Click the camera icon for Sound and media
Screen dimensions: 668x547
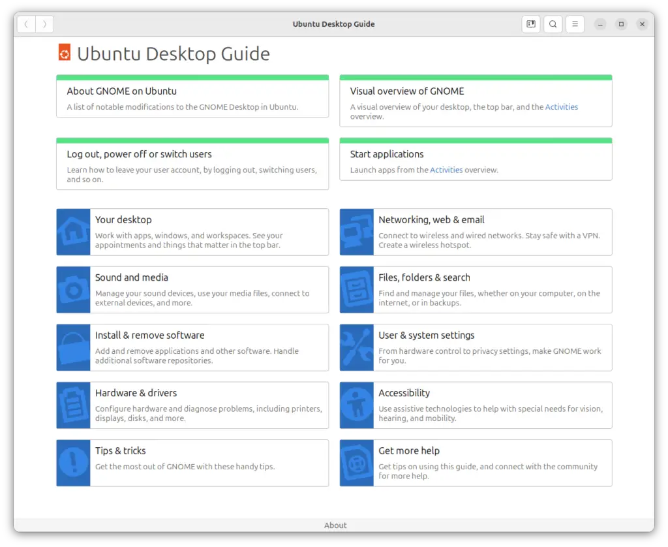73,290
